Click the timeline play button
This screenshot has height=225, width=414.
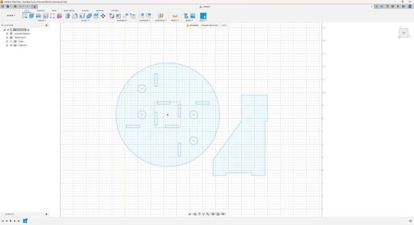(11, 221)
